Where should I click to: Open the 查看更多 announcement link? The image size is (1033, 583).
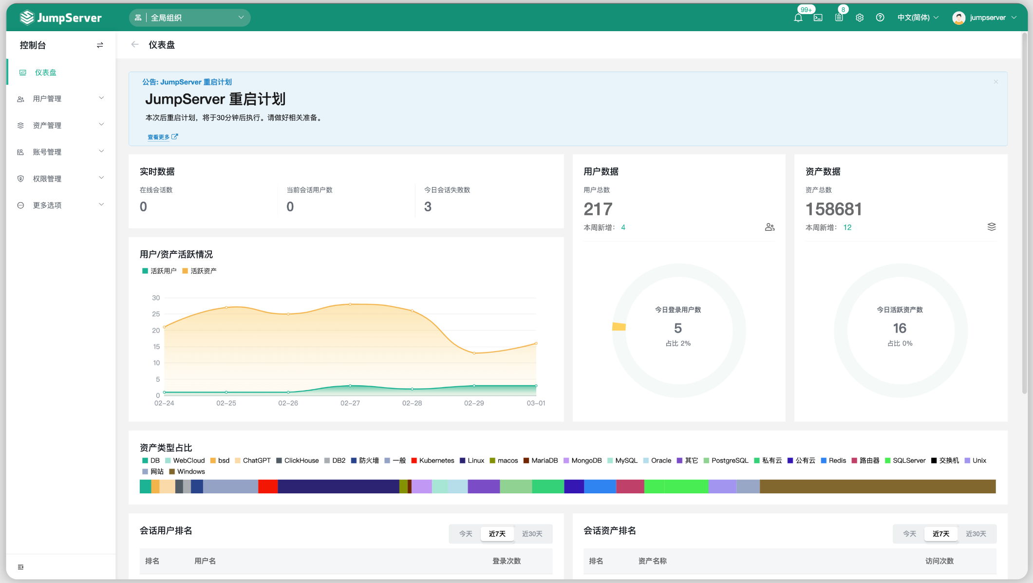[163, 137]
